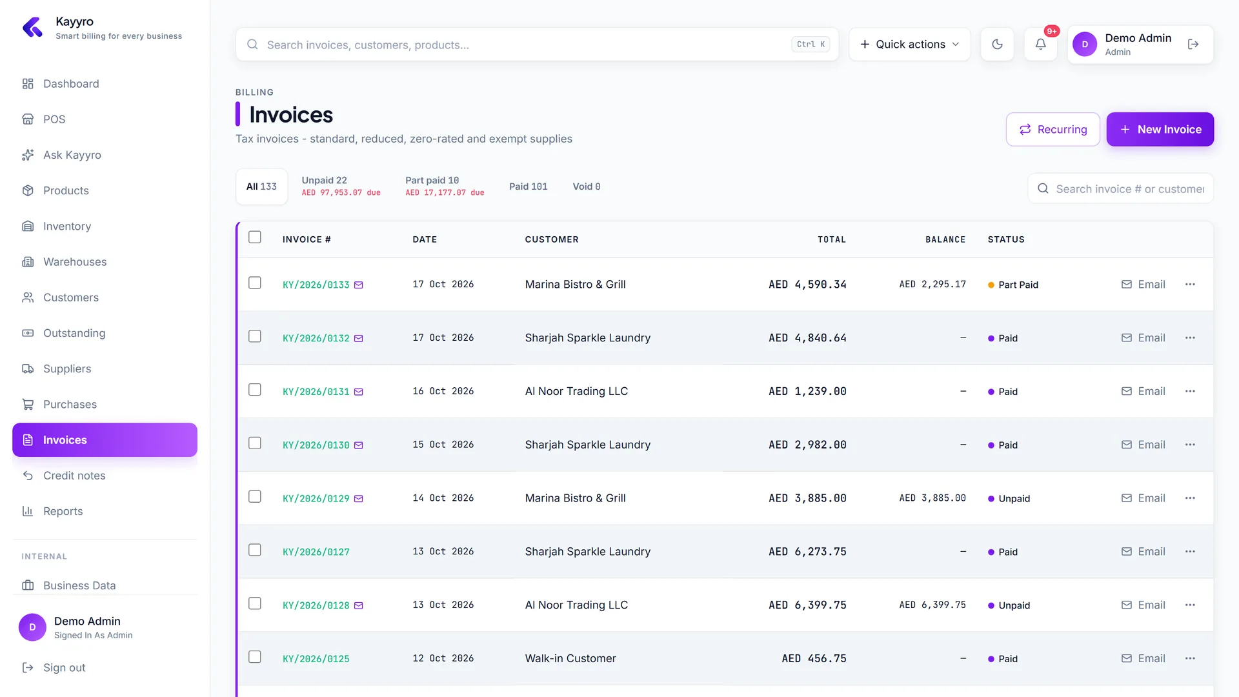
Task: Click logout icon beside Demo Admin
Action: pyautogui.click(x=1193, y=45)
